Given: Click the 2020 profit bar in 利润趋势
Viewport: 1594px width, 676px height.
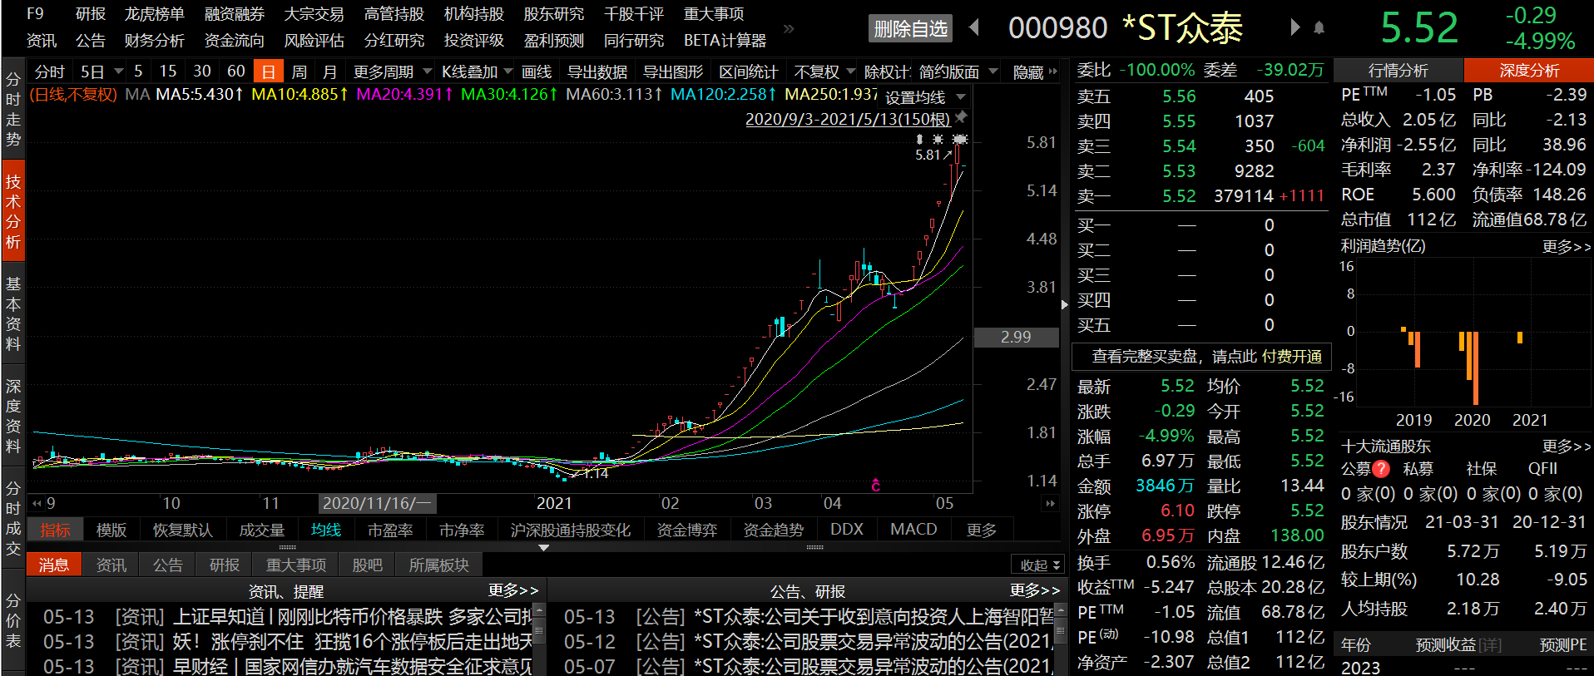Looking at the screenshot, I should [x=1475, y=368].
